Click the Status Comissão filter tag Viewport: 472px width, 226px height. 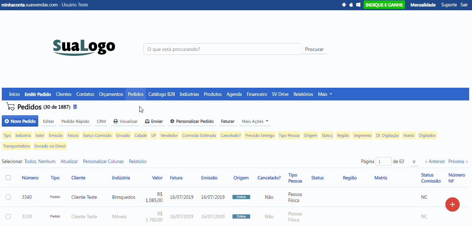point(97,135)
